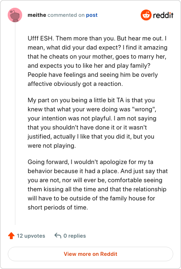The image size is (181, 269).
Task: Click the "commented on" header text
Action: (x=66, y=15)
